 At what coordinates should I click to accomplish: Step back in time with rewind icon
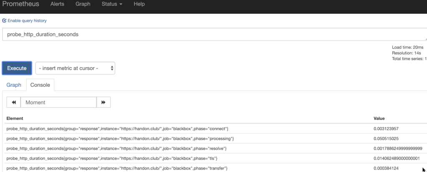click(x=14, y=103)
